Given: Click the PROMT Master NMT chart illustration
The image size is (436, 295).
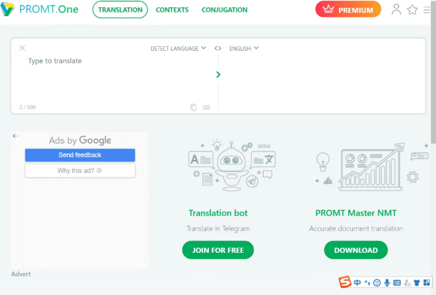Looking at the screenshot, I should click(x=372, y=166).
